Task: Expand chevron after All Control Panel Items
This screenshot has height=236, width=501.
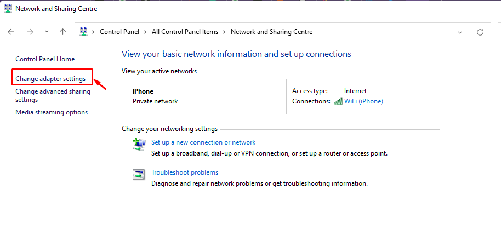Action: pyautogui.click(x=225, y=32)
